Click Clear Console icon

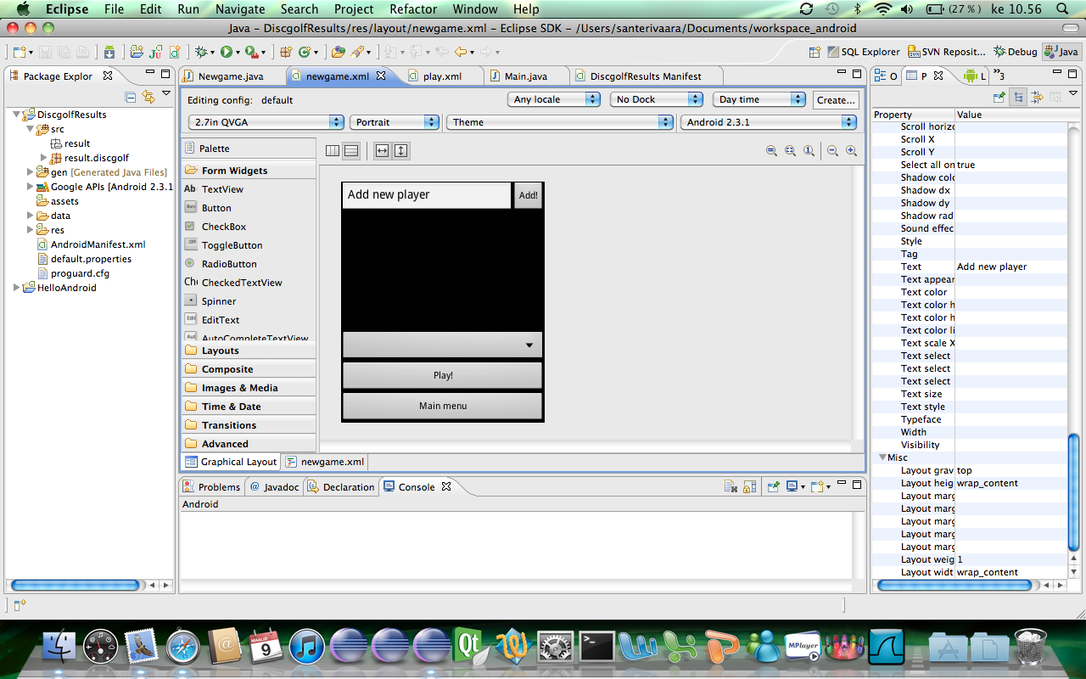tap(731, 487)
